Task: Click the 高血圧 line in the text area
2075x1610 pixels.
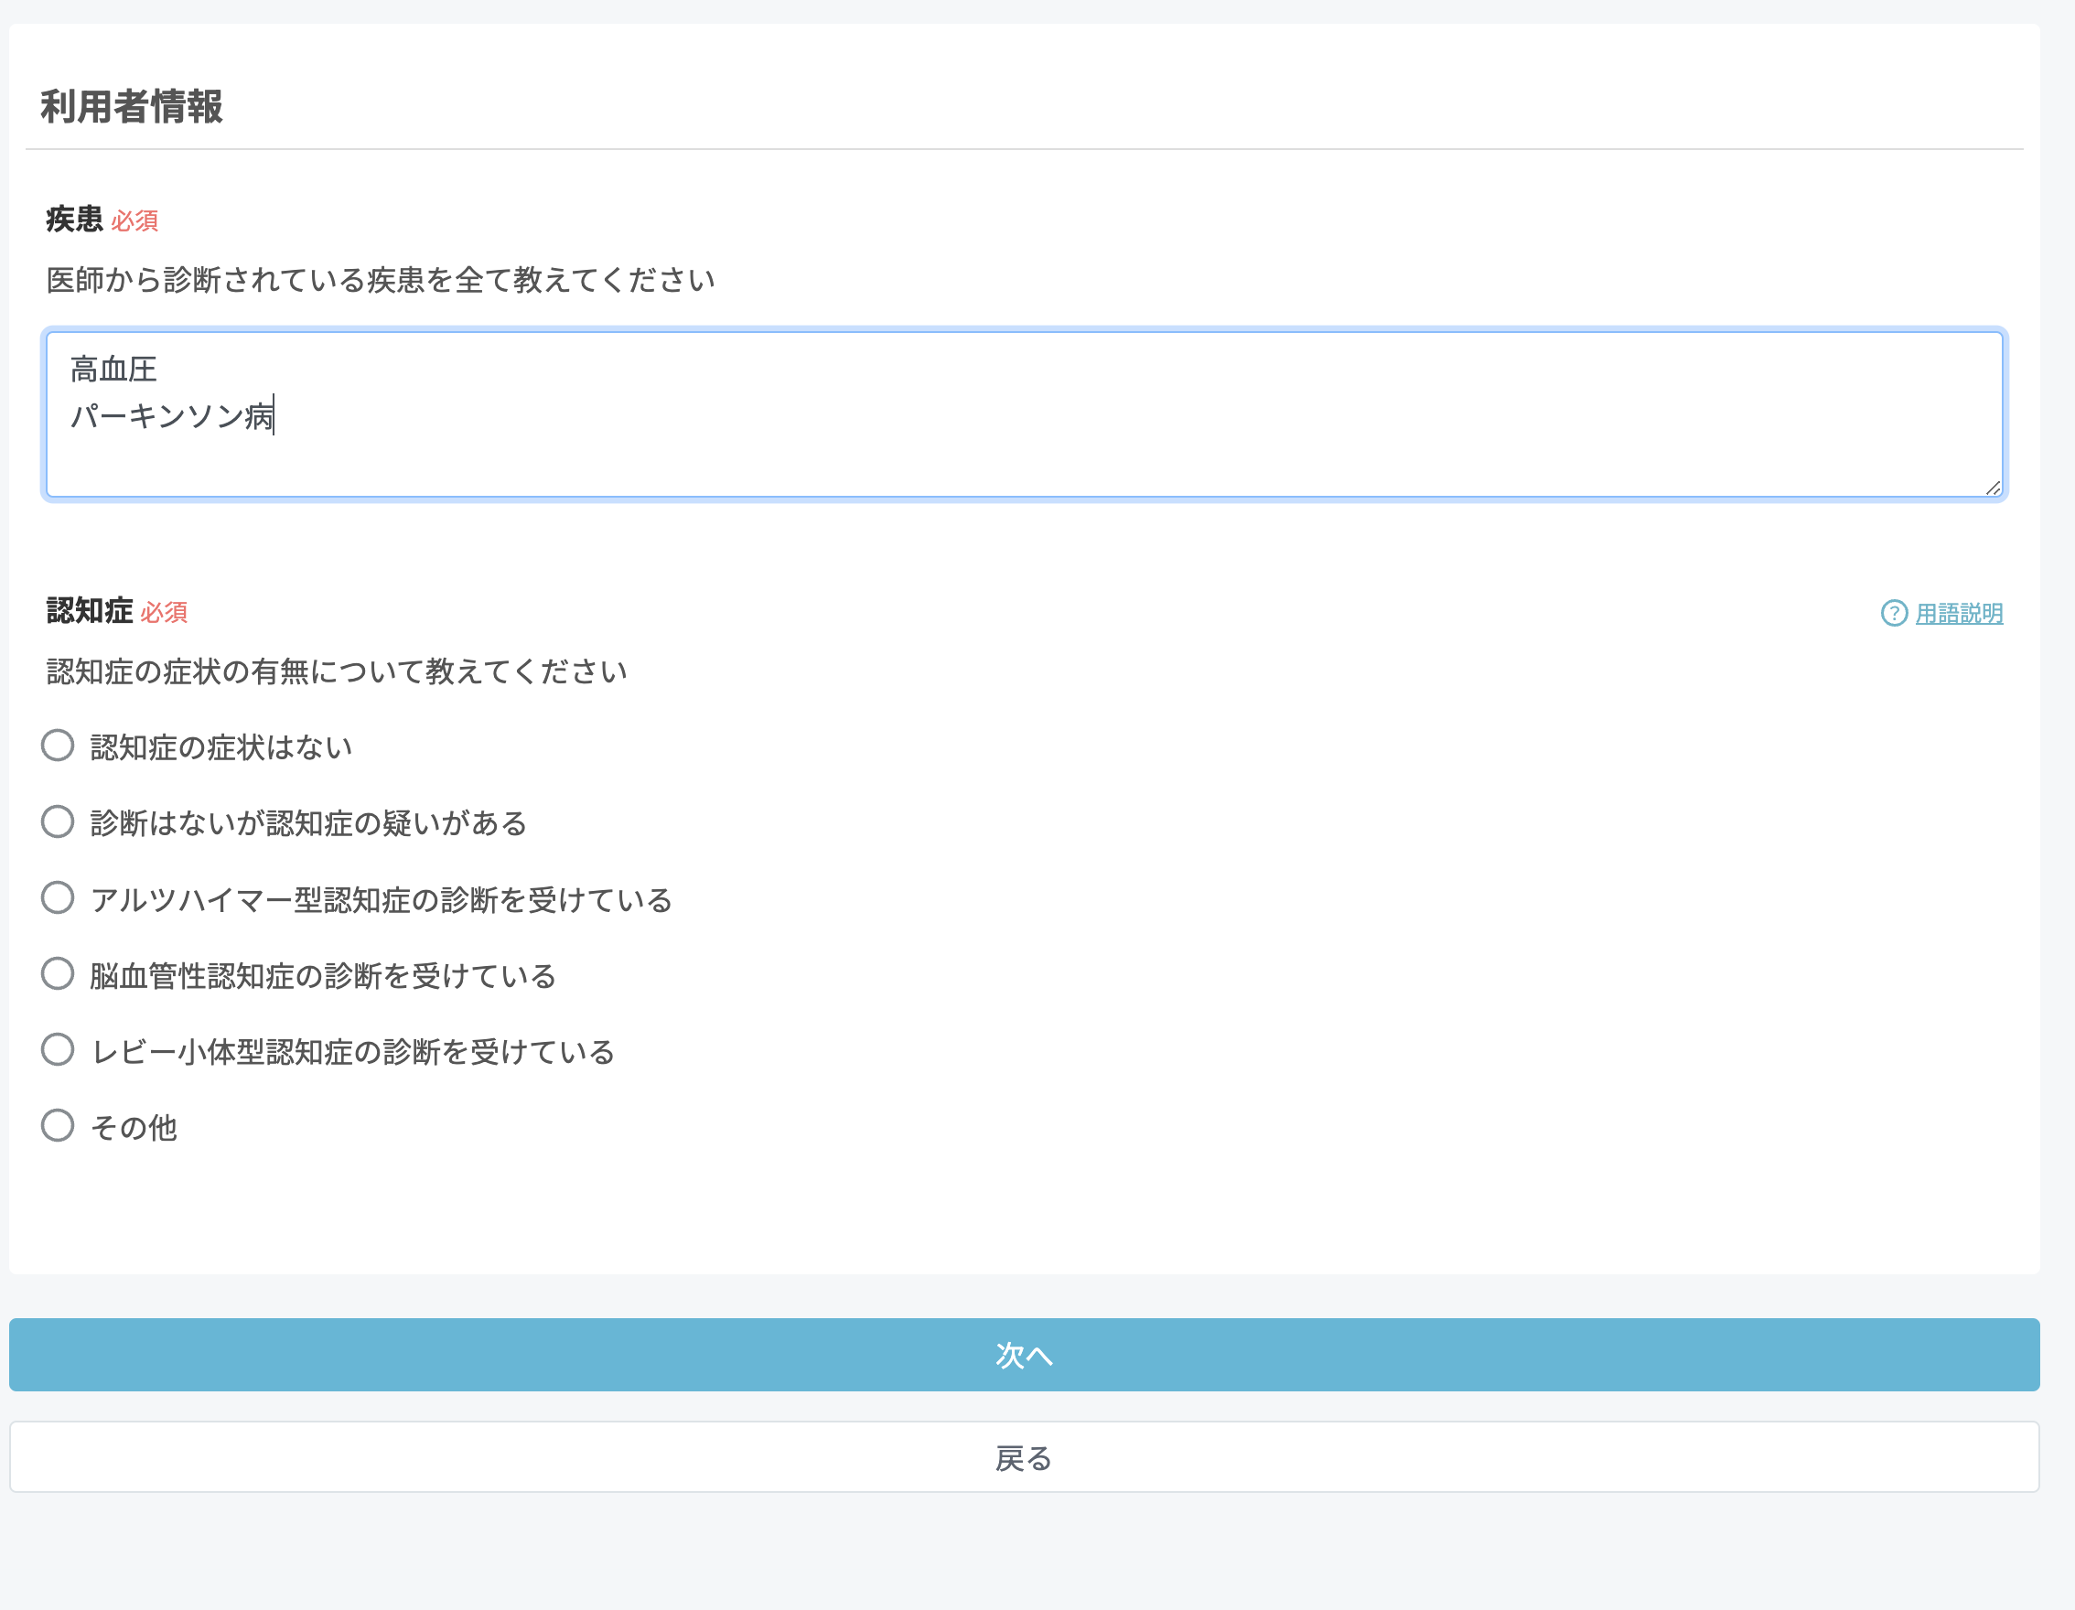Action: tap(113, 370)
